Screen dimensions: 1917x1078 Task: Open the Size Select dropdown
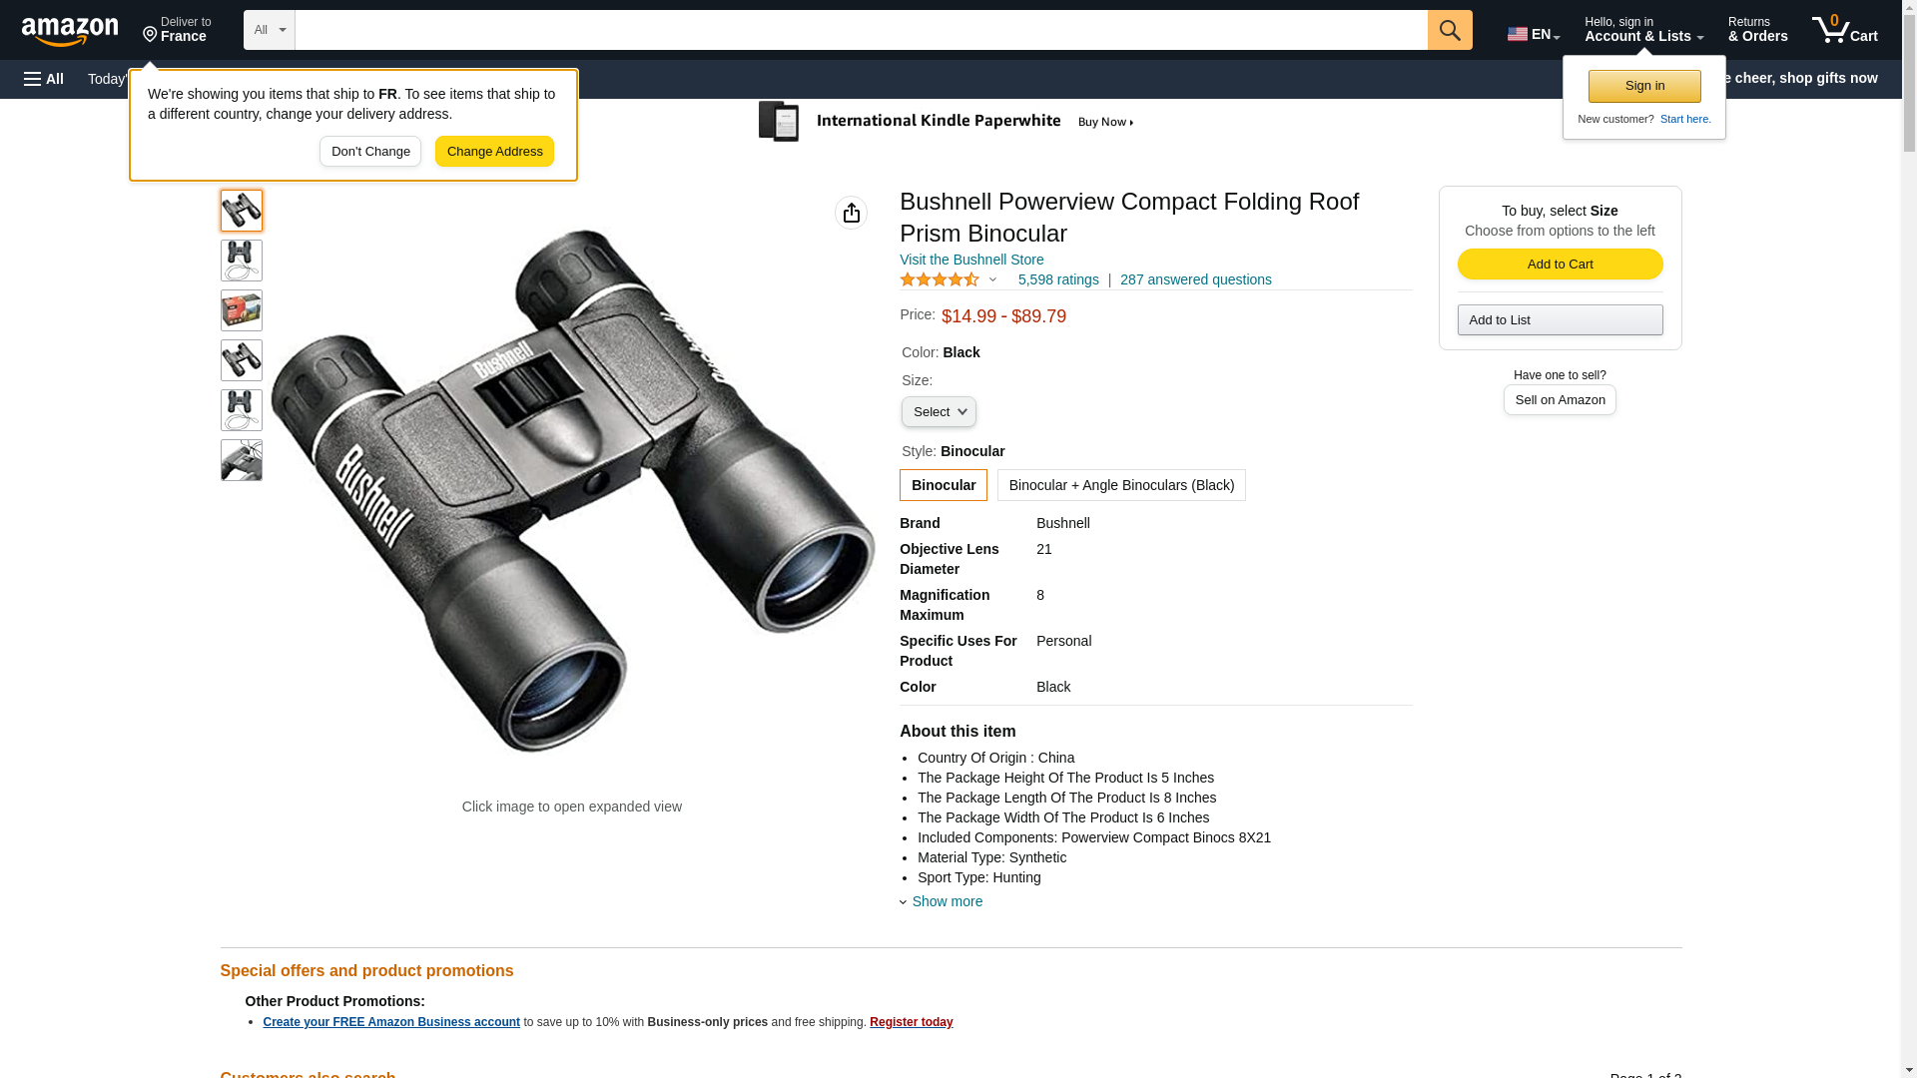point(939,412)
